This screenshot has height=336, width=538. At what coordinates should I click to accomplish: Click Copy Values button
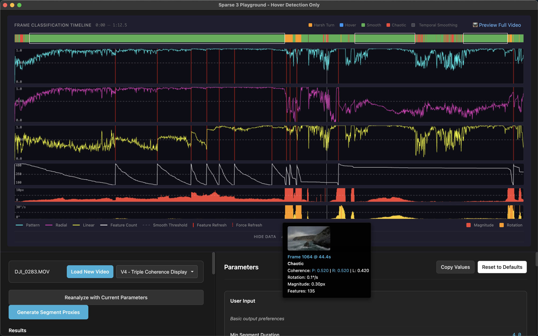click(455, 267)
